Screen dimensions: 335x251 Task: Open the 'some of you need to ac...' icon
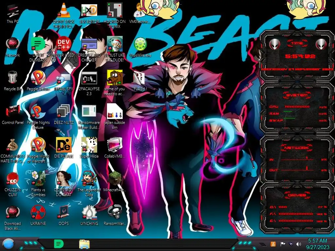click(115, 83)
